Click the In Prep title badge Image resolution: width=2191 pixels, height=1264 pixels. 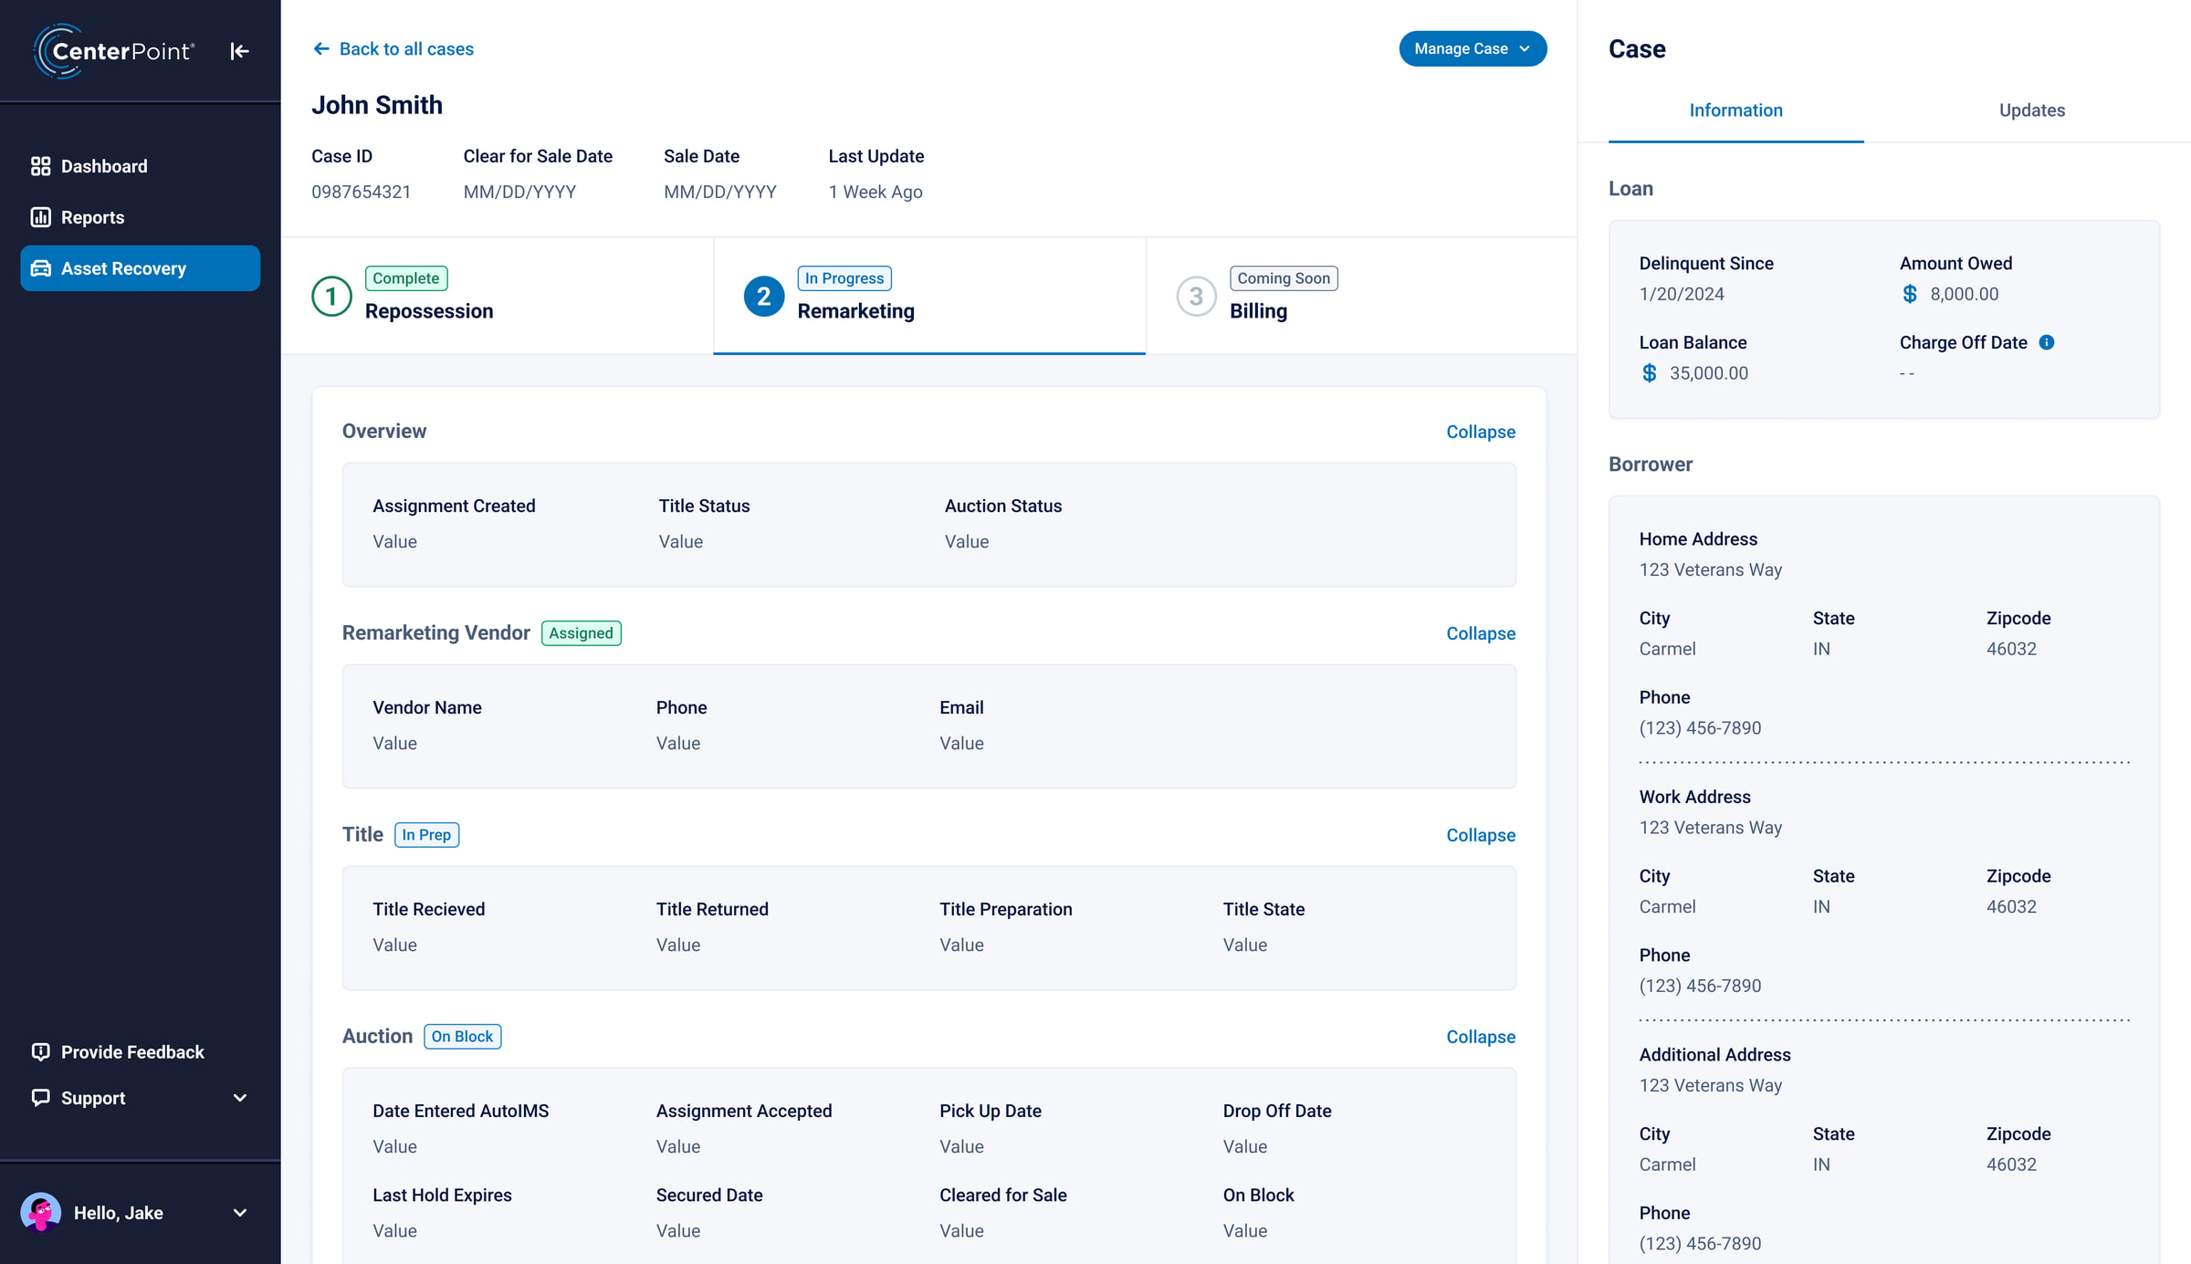point(426,835)
